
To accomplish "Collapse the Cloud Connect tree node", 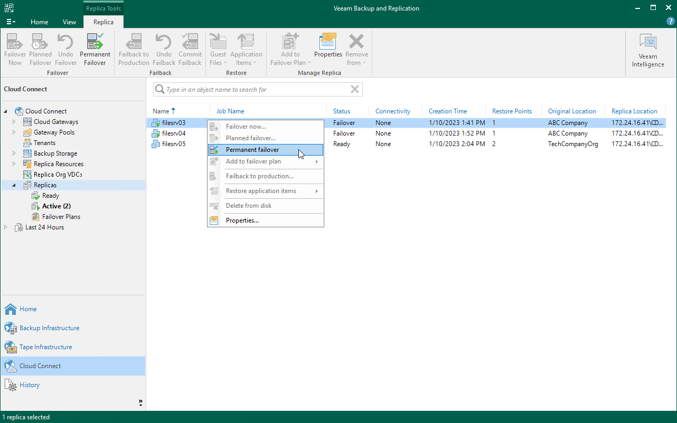I will click(x=6, y=111).
